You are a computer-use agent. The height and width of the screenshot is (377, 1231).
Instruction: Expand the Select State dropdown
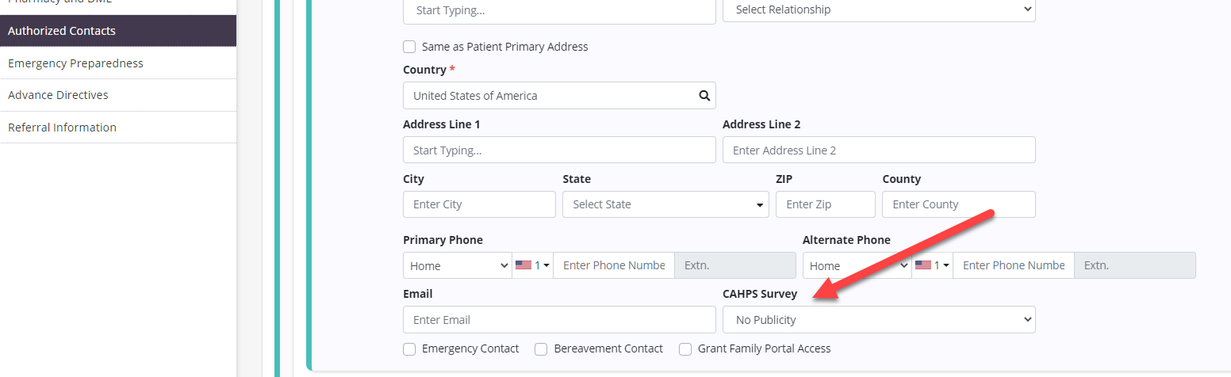665,204
